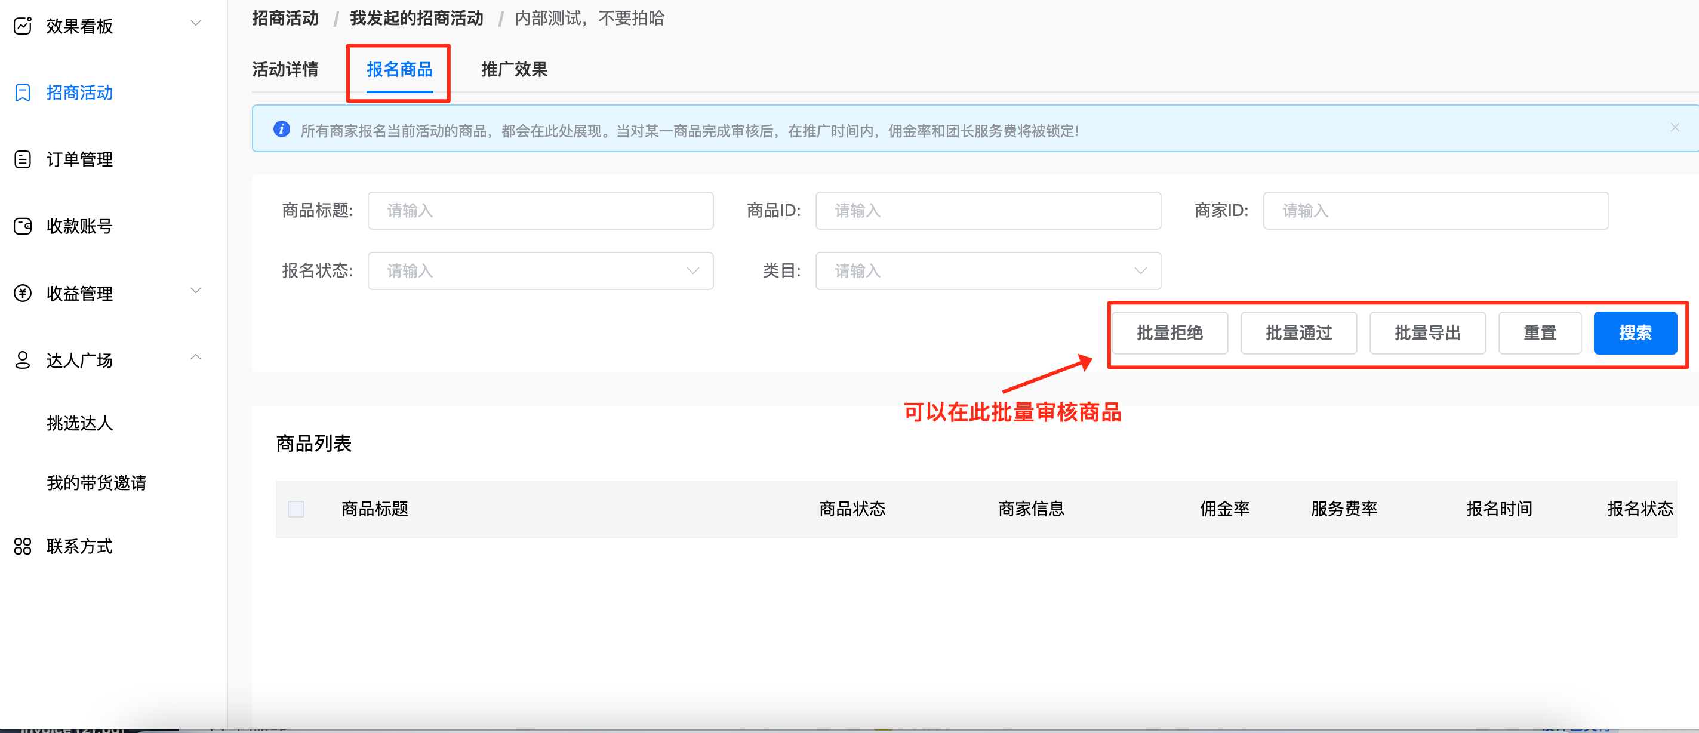Go to 招商活动 breadcrumb link
1699x733 pixels.
285,18
